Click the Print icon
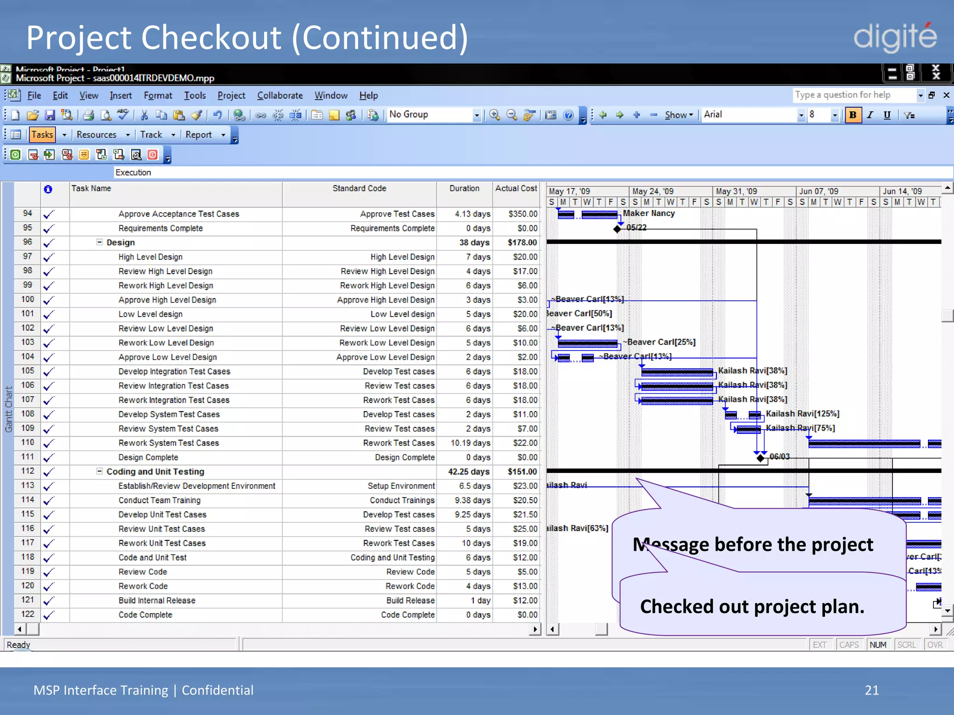The width and height of the screenshot is (954, 715). coord(89,115)
